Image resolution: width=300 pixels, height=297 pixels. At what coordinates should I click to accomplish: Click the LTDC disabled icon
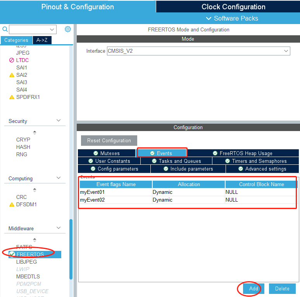12,60
